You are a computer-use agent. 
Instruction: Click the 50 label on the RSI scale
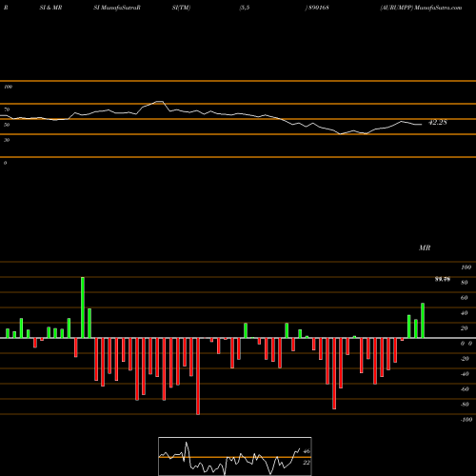point(7,125)
